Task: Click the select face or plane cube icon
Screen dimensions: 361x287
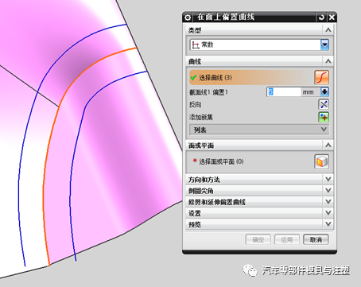Action: click(321, 161)
